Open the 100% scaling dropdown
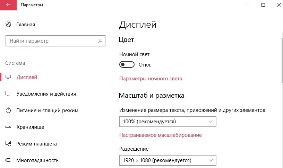This screenshot has height=168, width=283. (x=168, y=122)
